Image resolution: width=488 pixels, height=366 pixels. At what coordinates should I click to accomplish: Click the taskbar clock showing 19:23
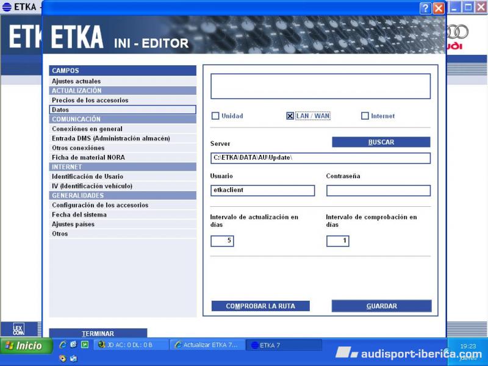click(468, 346)
